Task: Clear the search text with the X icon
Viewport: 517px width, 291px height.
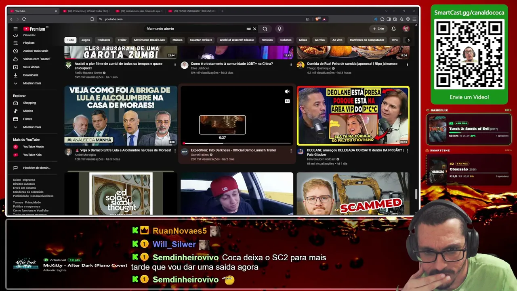Action: [x=254, y=29]
